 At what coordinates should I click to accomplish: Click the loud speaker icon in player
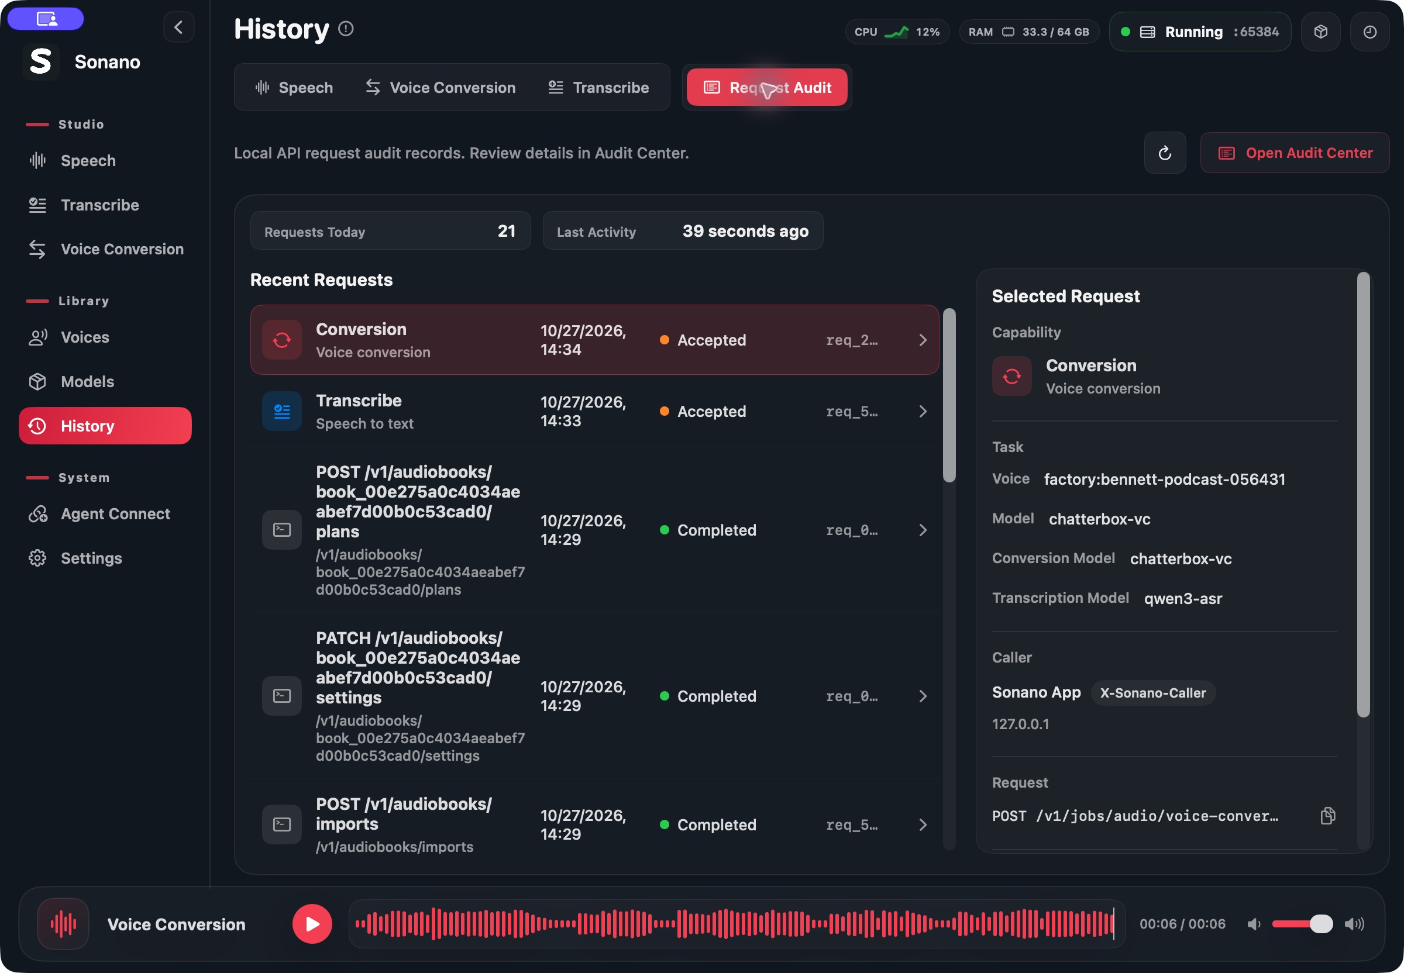[1355, 924]
